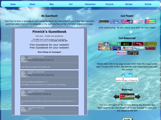Image resolution: width=161 pixels, height=120 pixels.
Task: Click the pink bubble site badge
Action: 139,22
